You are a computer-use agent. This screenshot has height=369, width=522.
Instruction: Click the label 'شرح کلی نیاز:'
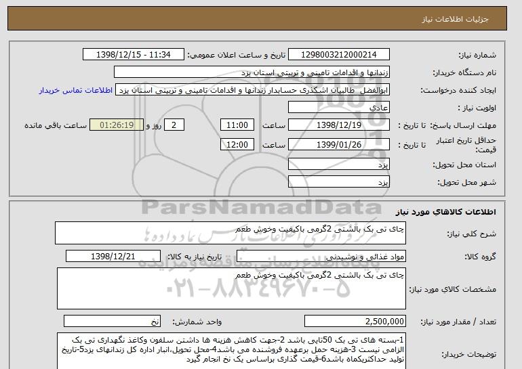(471, 234)
